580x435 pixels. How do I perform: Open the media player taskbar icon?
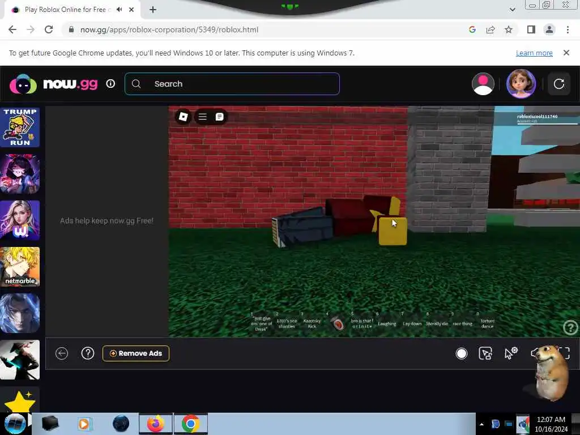pos(85,424)
